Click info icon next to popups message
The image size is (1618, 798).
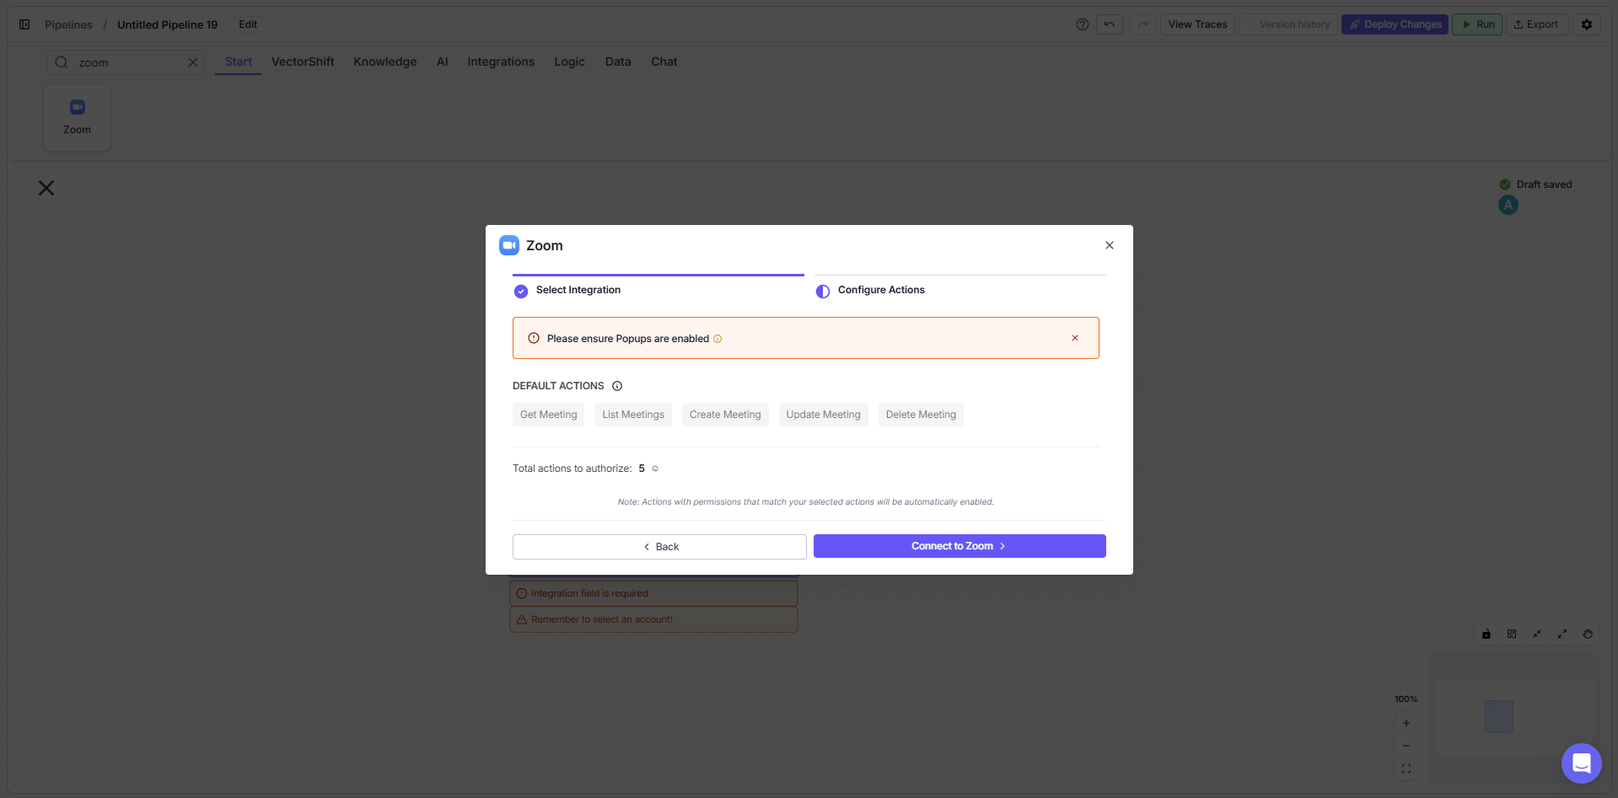(x=718, y=339)
